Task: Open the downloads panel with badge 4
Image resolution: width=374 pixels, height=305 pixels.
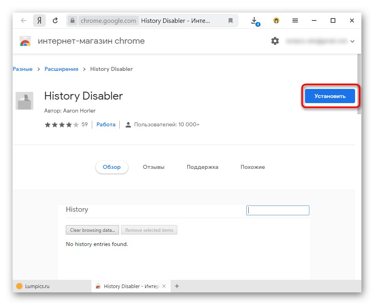Action: click(254, 20)
